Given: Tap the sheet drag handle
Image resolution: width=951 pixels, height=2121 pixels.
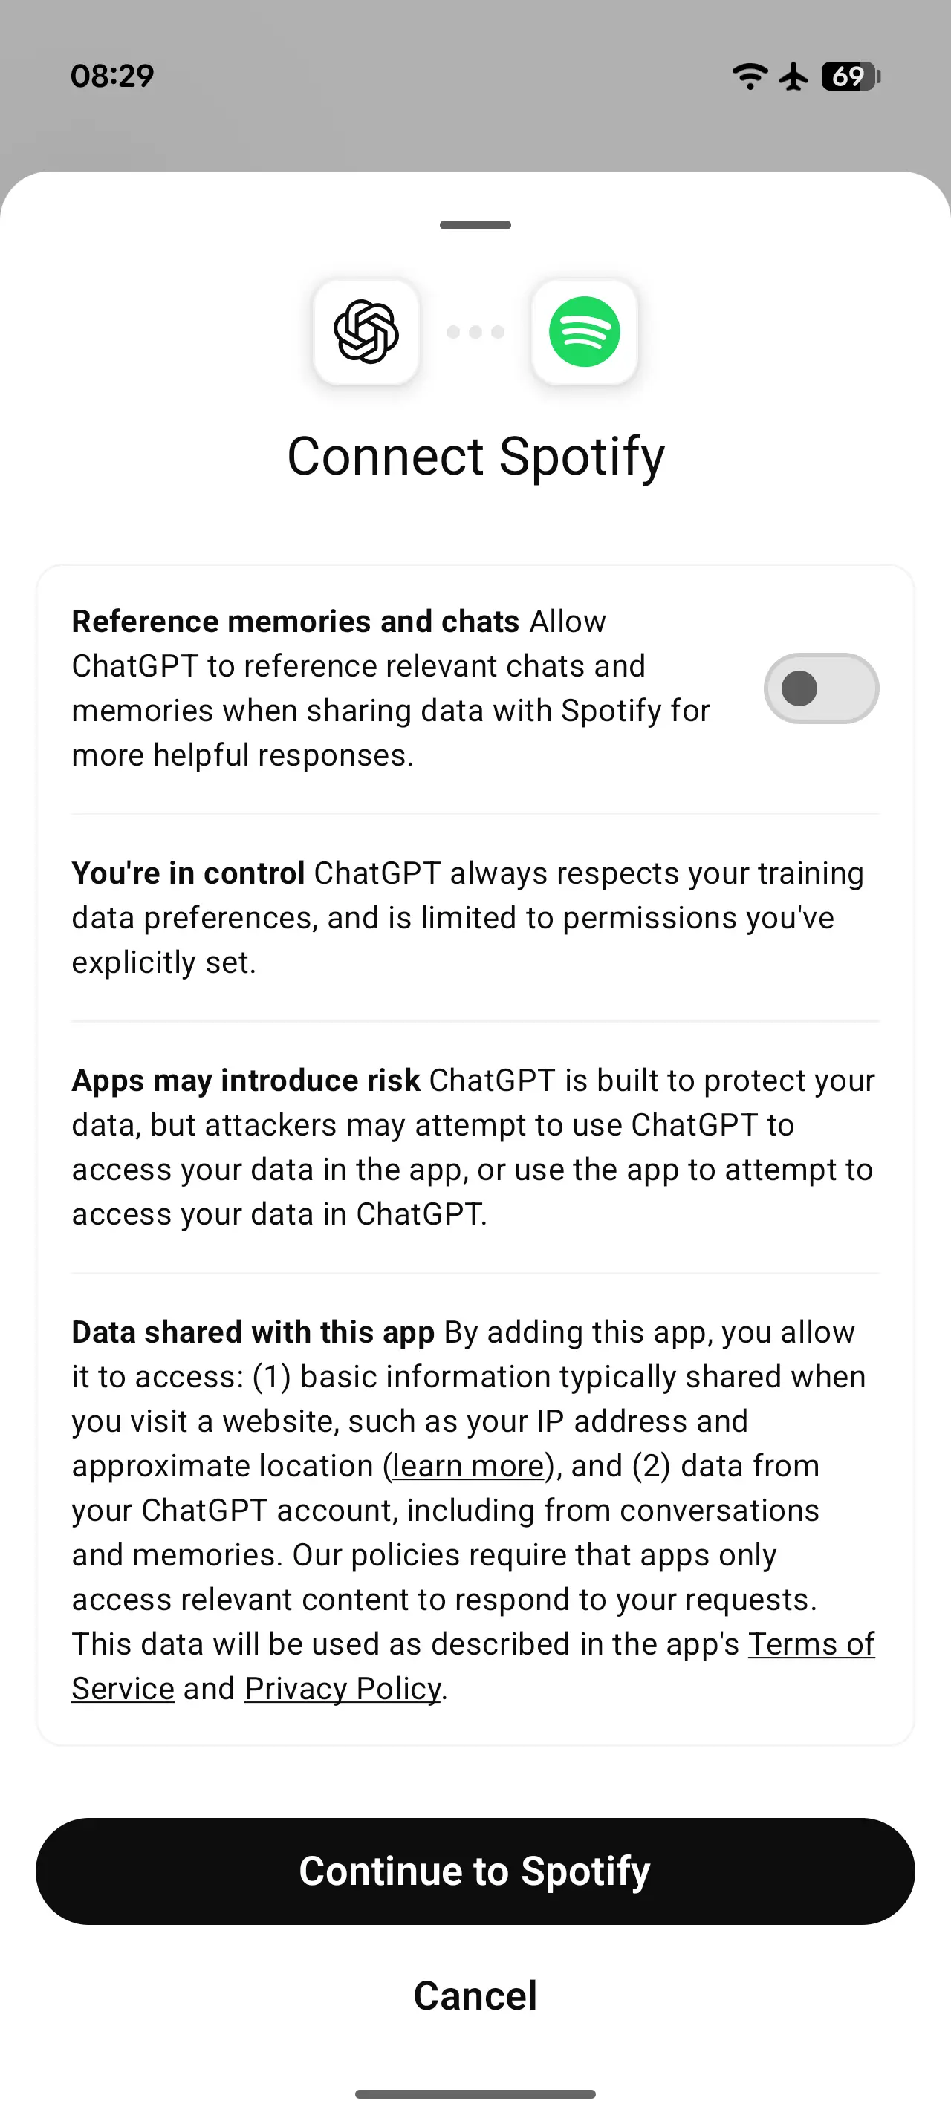Looking at the screenshot, I should pos(475,225).
